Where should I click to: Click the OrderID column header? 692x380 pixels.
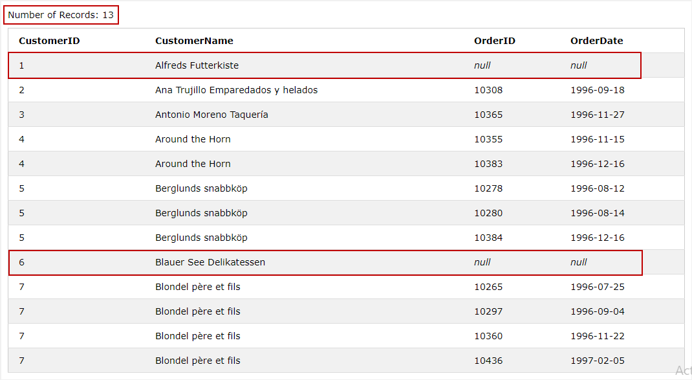[x=495, y=41]
